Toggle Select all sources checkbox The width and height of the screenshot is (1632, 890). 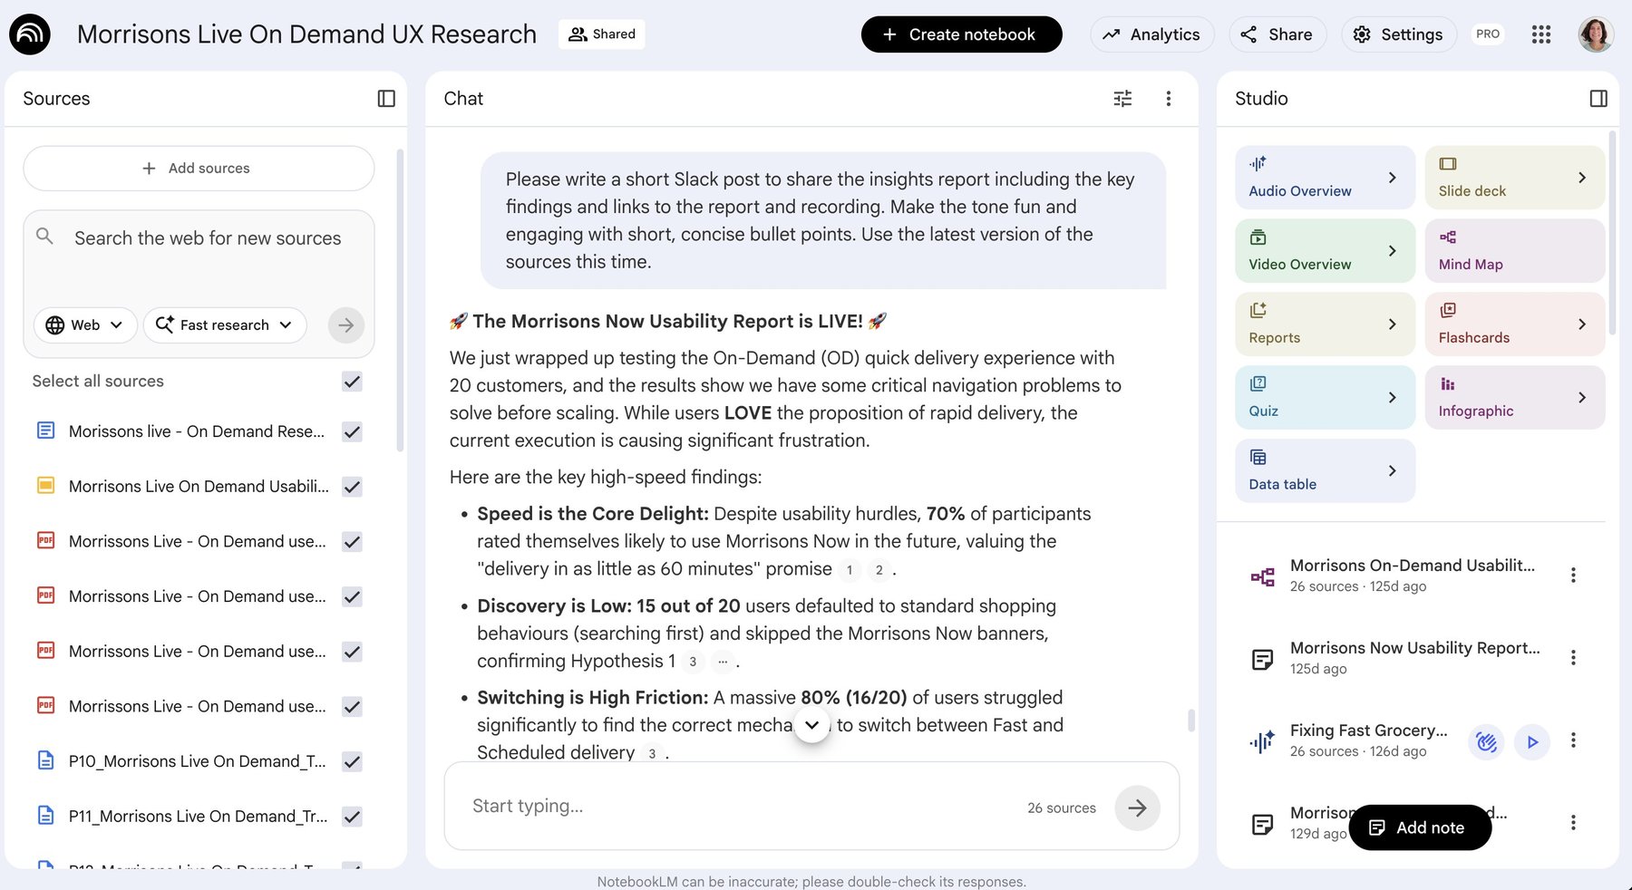[352, 382]
